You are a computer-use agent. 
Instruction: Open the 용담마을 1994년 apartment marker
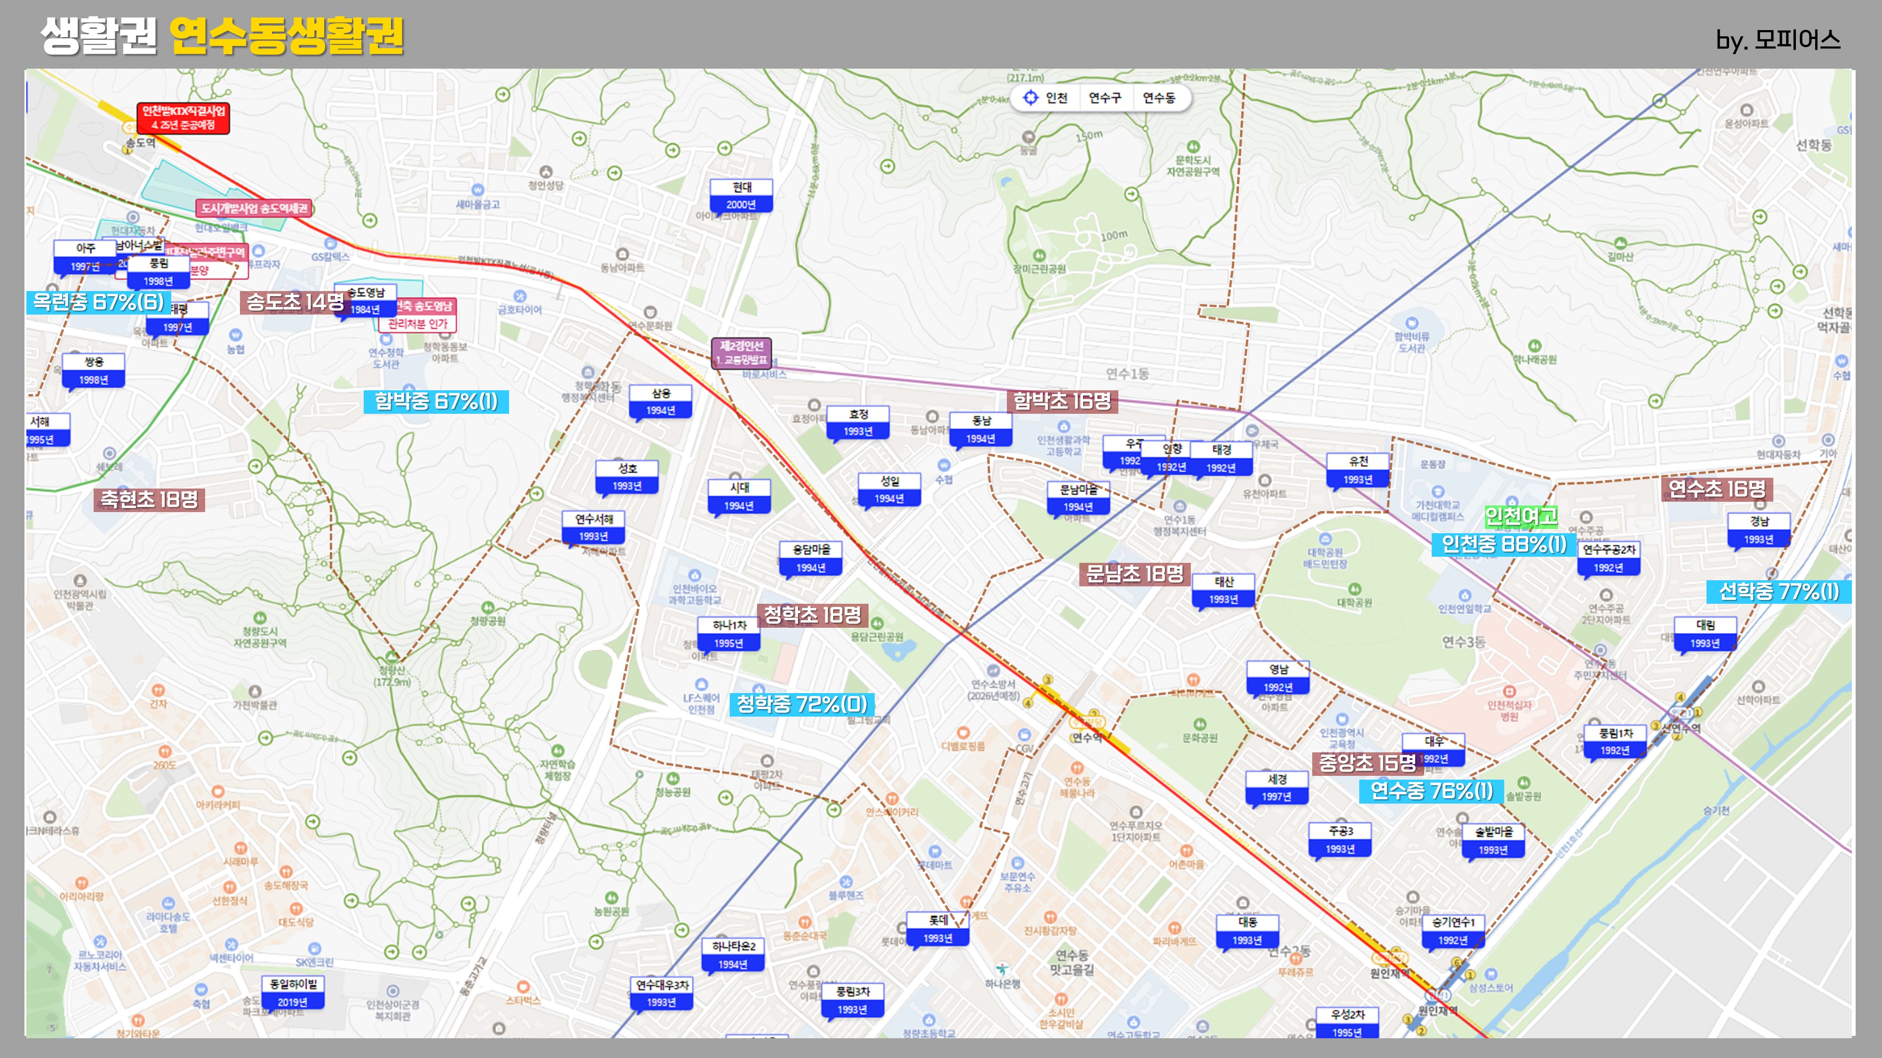pos(811,558)
